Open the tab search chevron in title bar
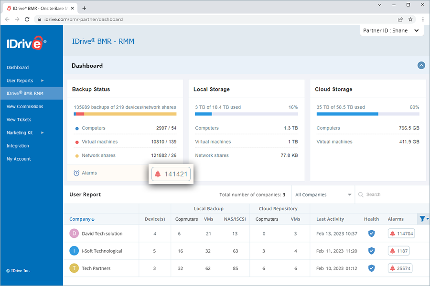The width and height of the screenshot is (430, 286). pos(379,5)
